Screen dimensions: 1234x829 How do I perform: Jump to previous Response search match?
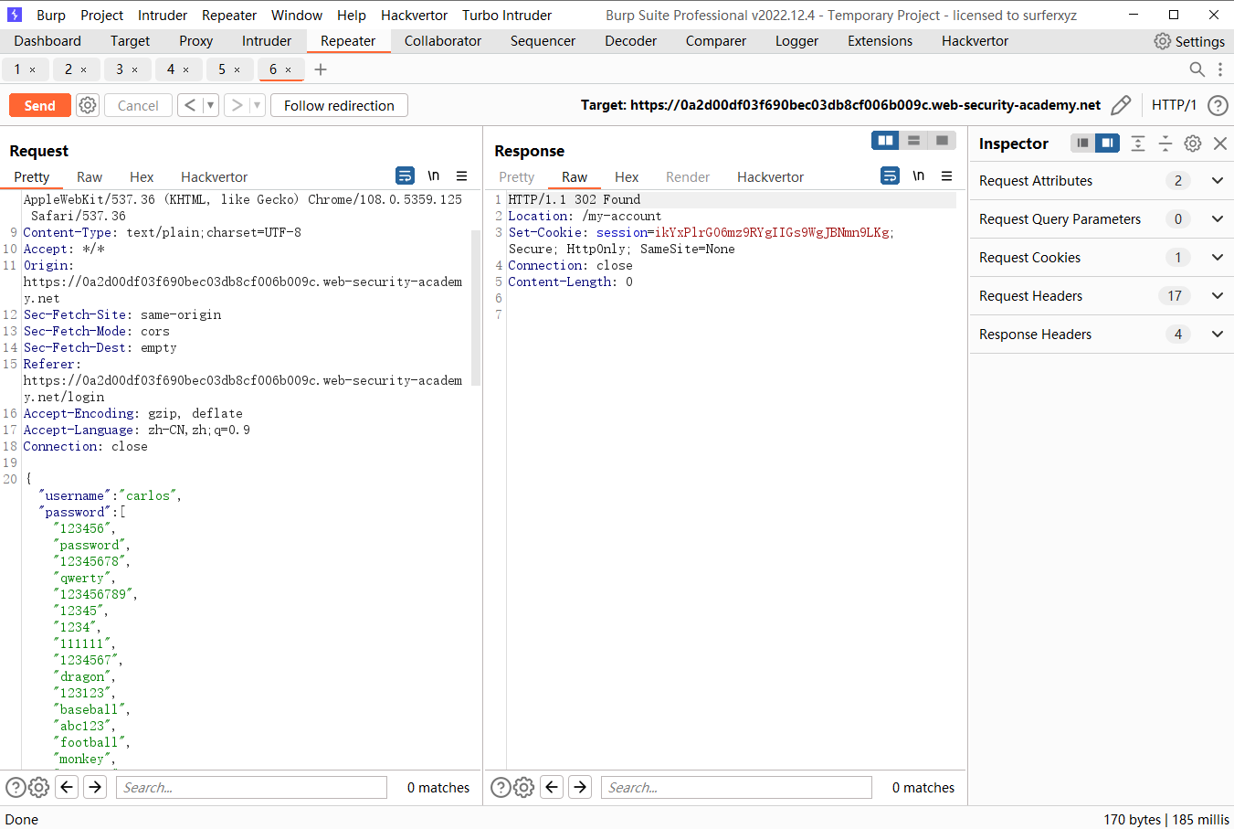(x=552, y=787)
